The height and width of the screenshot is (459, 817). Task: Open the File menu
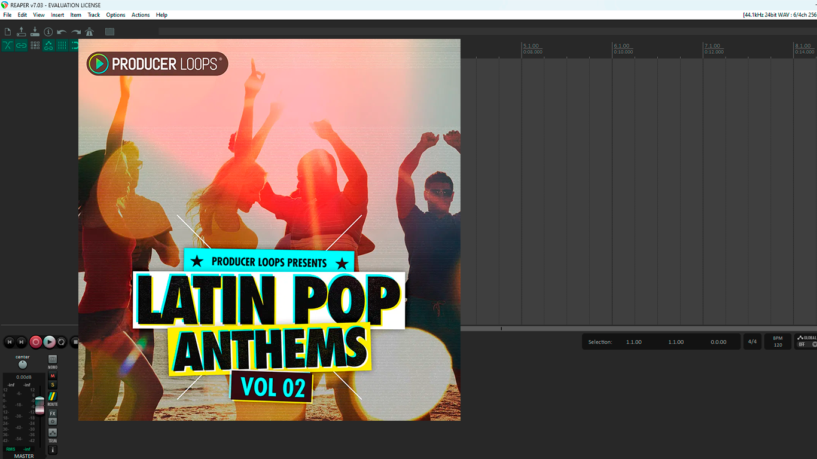pyautogui.click(x=7, y=15)
